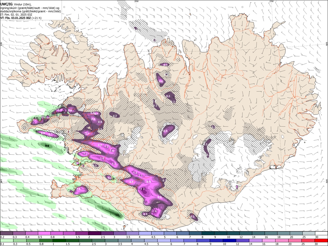Select the darkest purple 2–2.5 snow legend swatch

click(95, 233)
